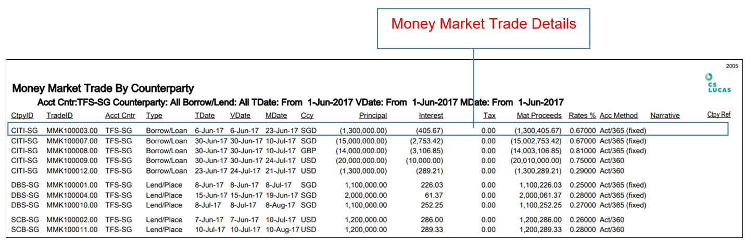The height and width of the screenshot is (240, 745).
Task: Select the CtpyID column header
Action: pyautogui.click(x=22, y=115)
